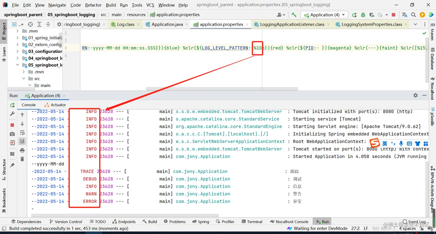The width and height of the screenshot is (436, 234).
Task: Collapse all nodes in the Project panel
Action: click(48, 24)
